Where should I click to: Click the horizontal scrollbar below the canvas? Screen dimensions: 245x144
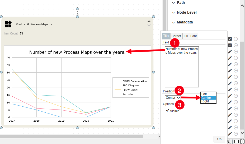tap(71, 137)
